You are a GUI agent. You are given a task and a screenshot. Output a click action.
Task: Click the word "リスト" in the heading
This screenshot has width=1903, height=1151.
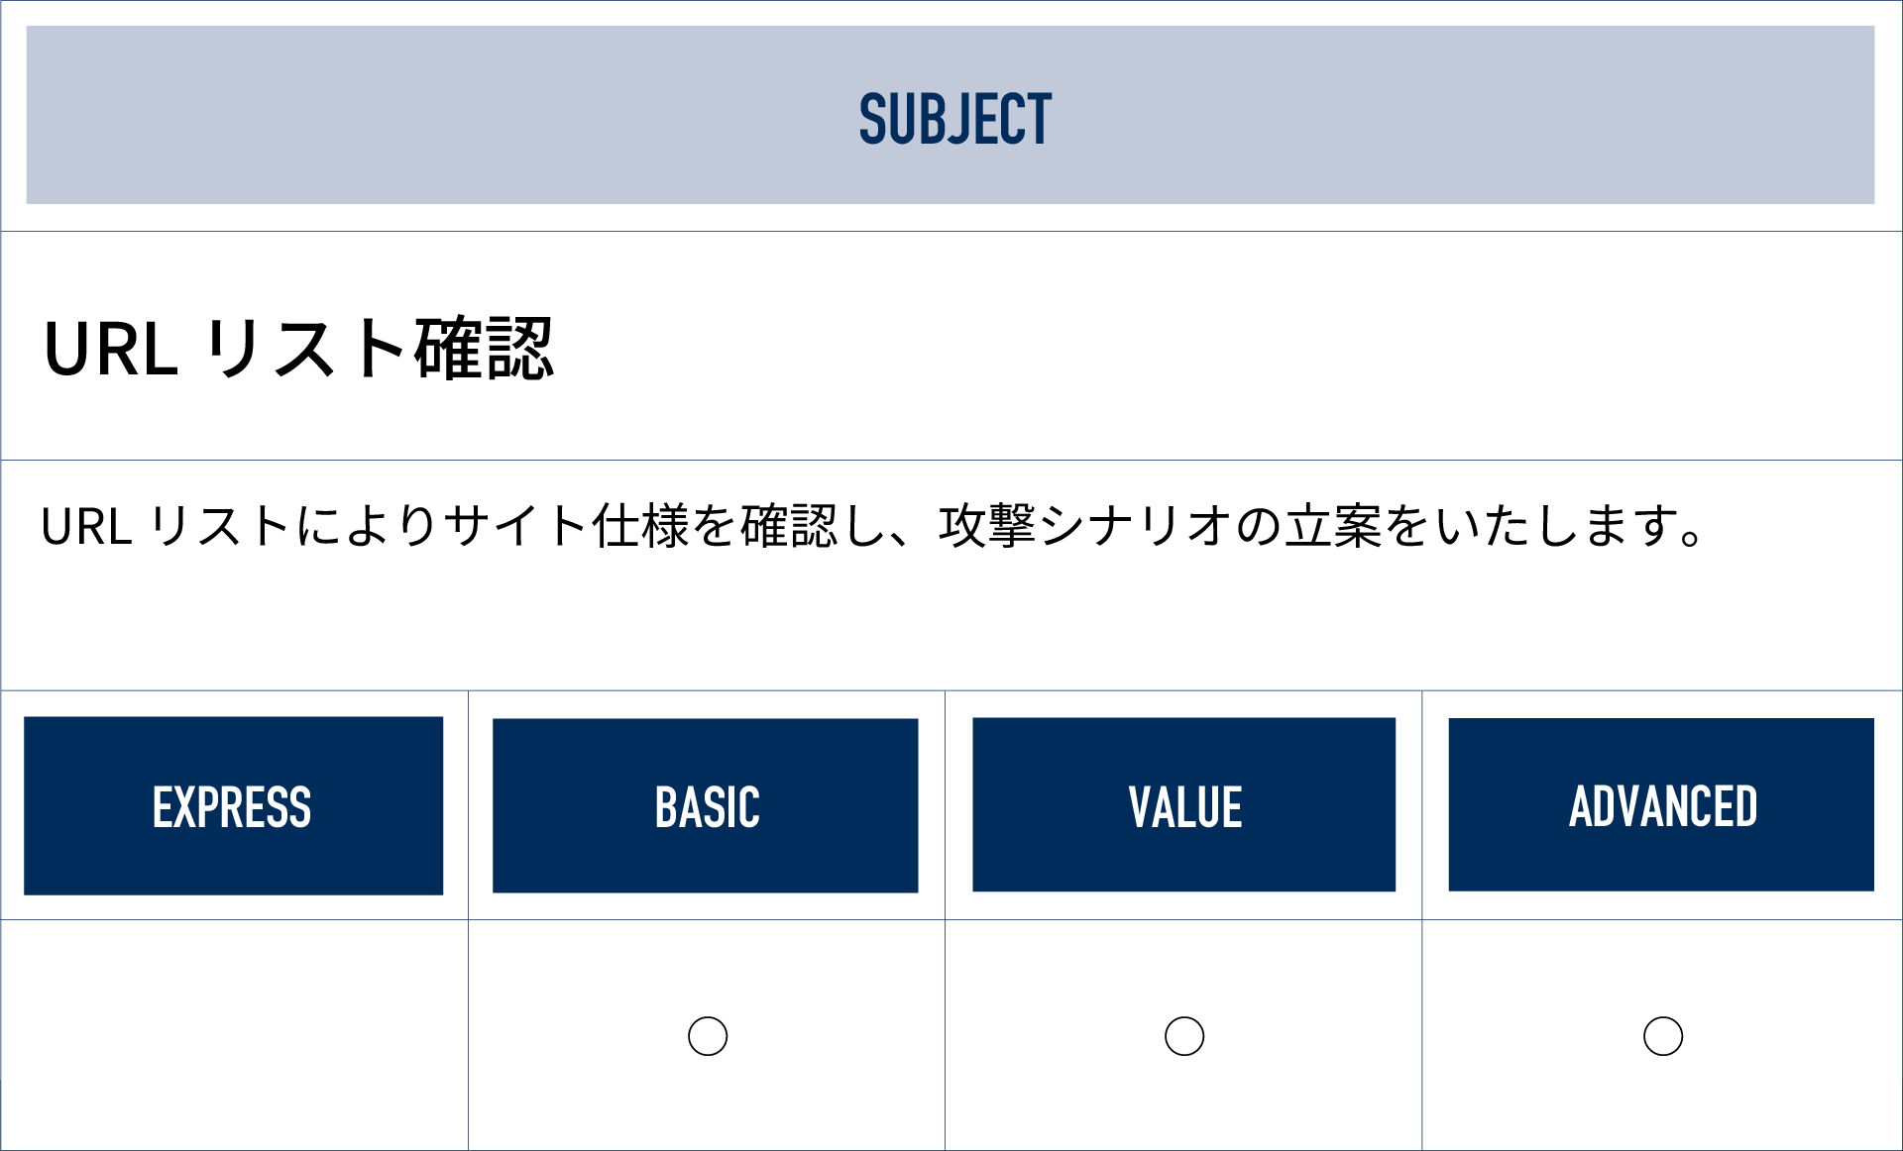coord(306,349)
